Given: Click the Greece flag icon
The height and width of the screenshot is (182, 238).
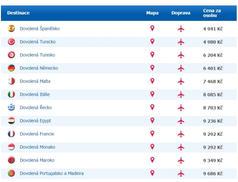Looking at the screenshot, I should coord(11,108).
